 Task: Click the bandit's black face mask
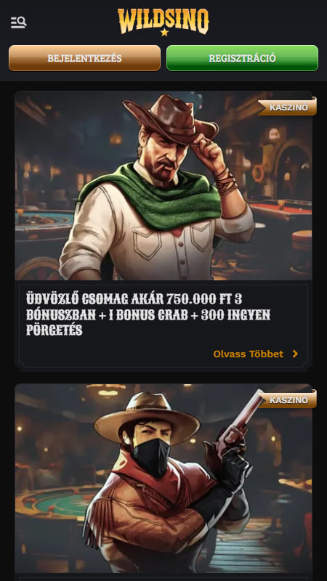click(151, 458)
